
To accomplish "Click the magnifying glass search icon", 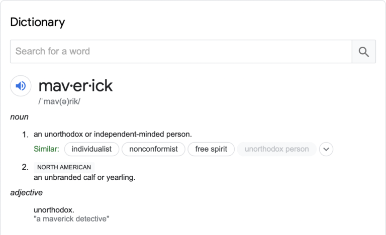I will [363, 52].
